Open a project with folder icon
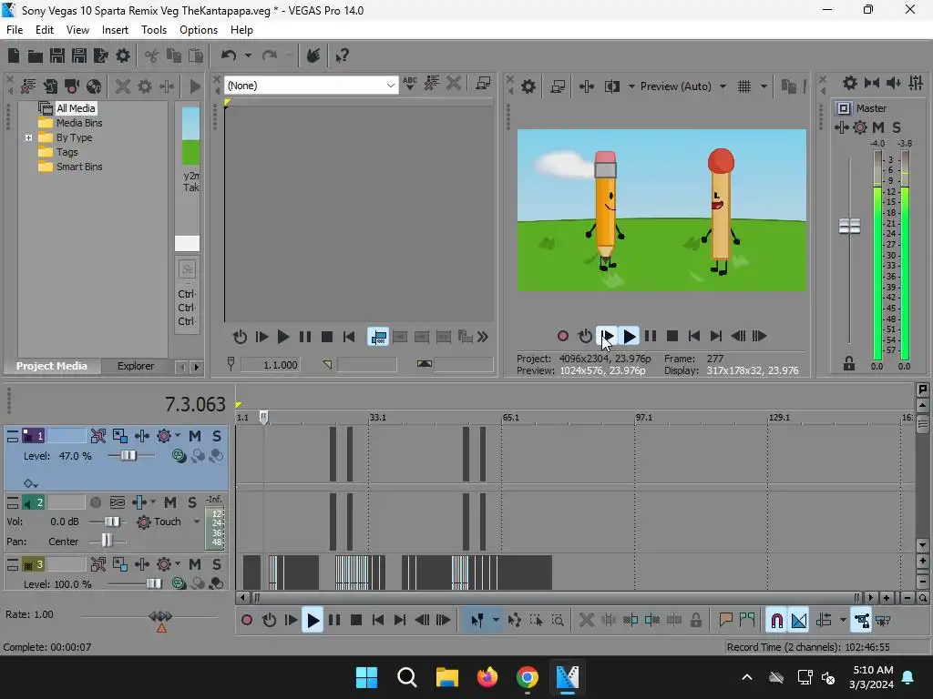Viewport: 933px width, 699px height. (x=36, y=56)
